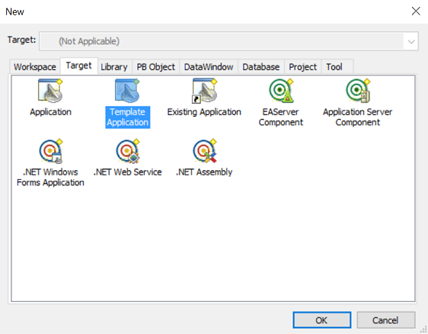
Task: Choose the Template Application icon
Action: 127,91
